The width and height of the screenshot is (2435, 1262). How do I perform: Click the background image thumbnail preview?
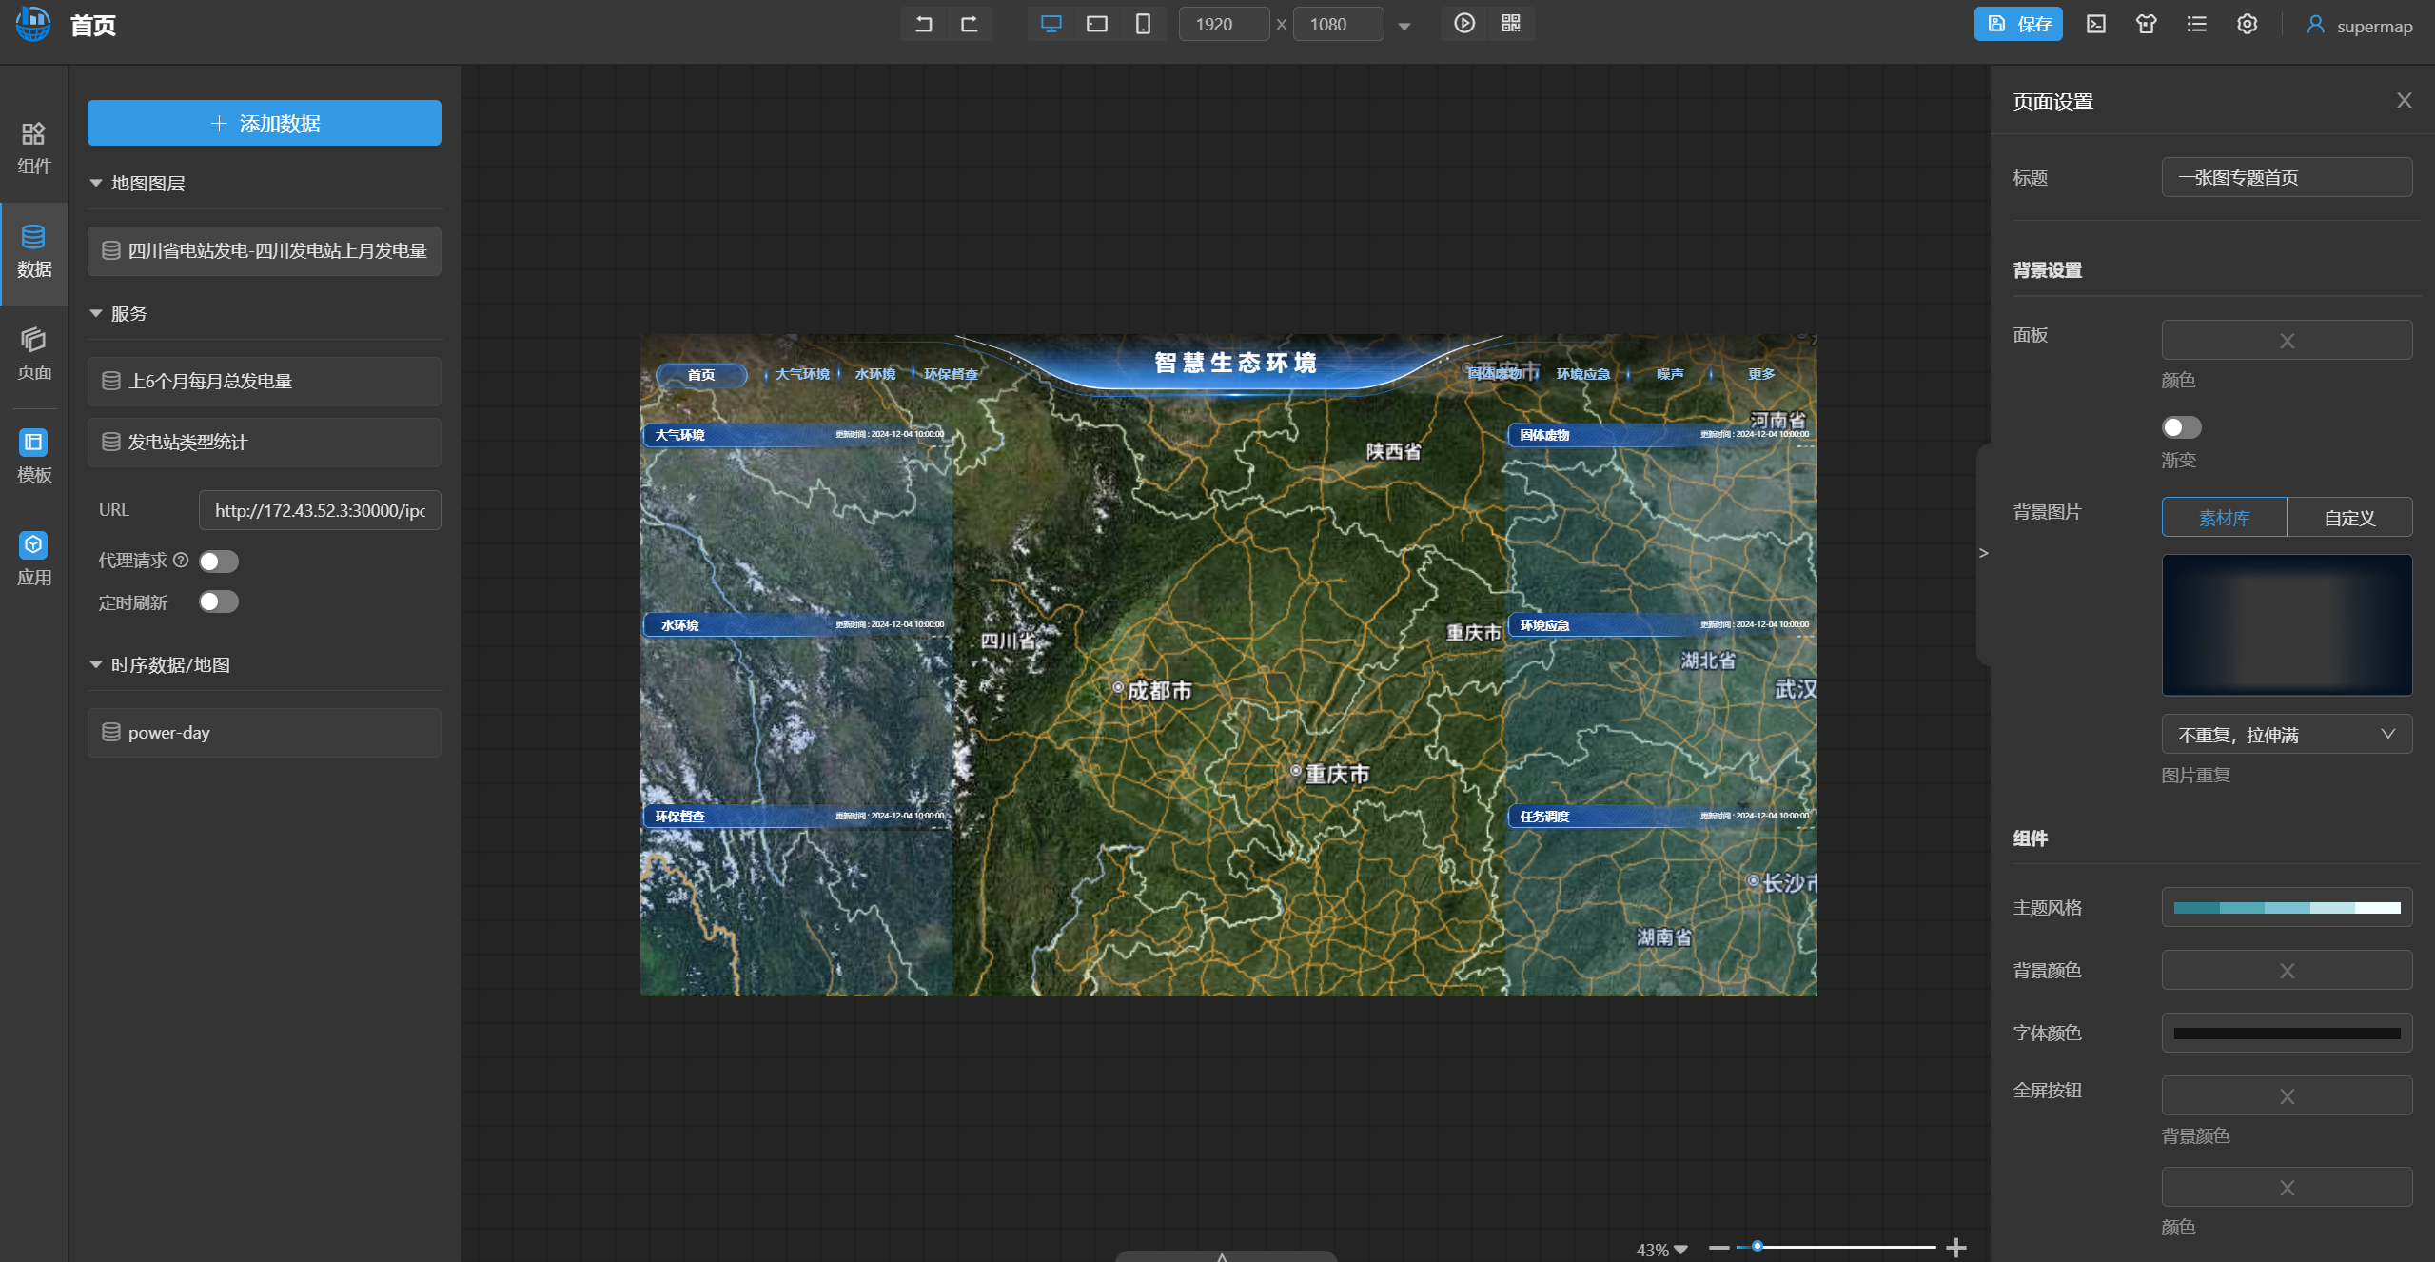click(x=2286, y=624)
